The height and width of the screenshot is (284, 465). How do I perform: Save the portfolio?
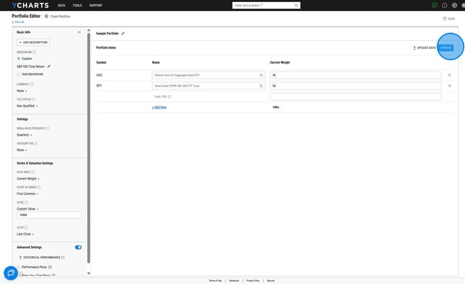449,18
